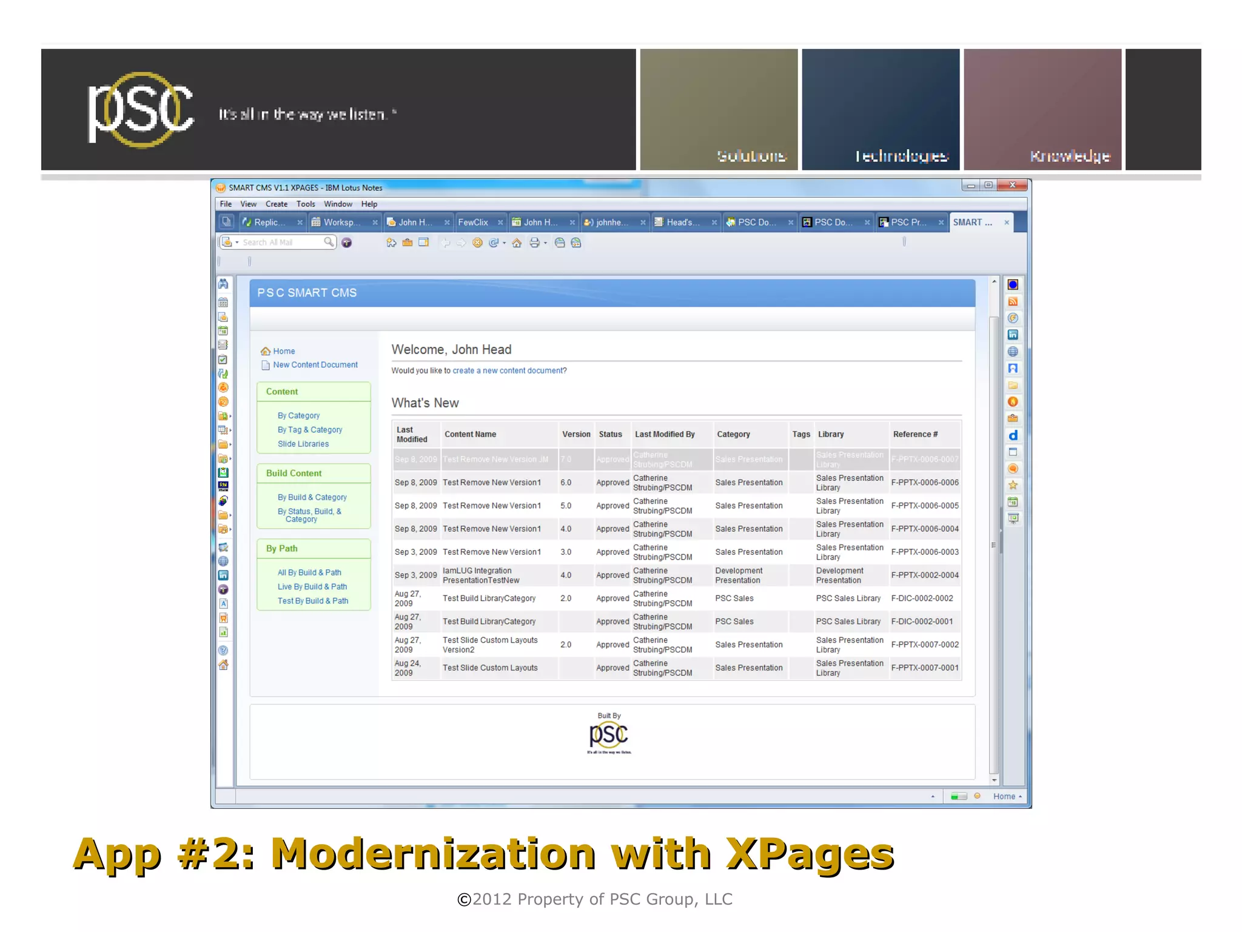The height and width of the screenshot is (932, 1242).
Task: Click the Stop icon in toolbar
Action: [477, 243]
